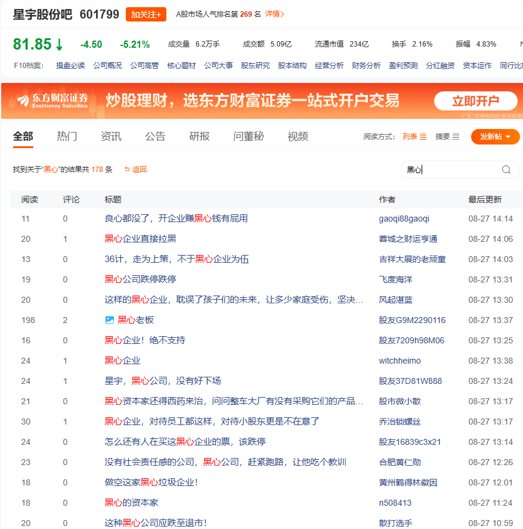Open post 黑心企业！绝不支持
The height and width of the screenshot is (529, 523).
tap(145, 340)
